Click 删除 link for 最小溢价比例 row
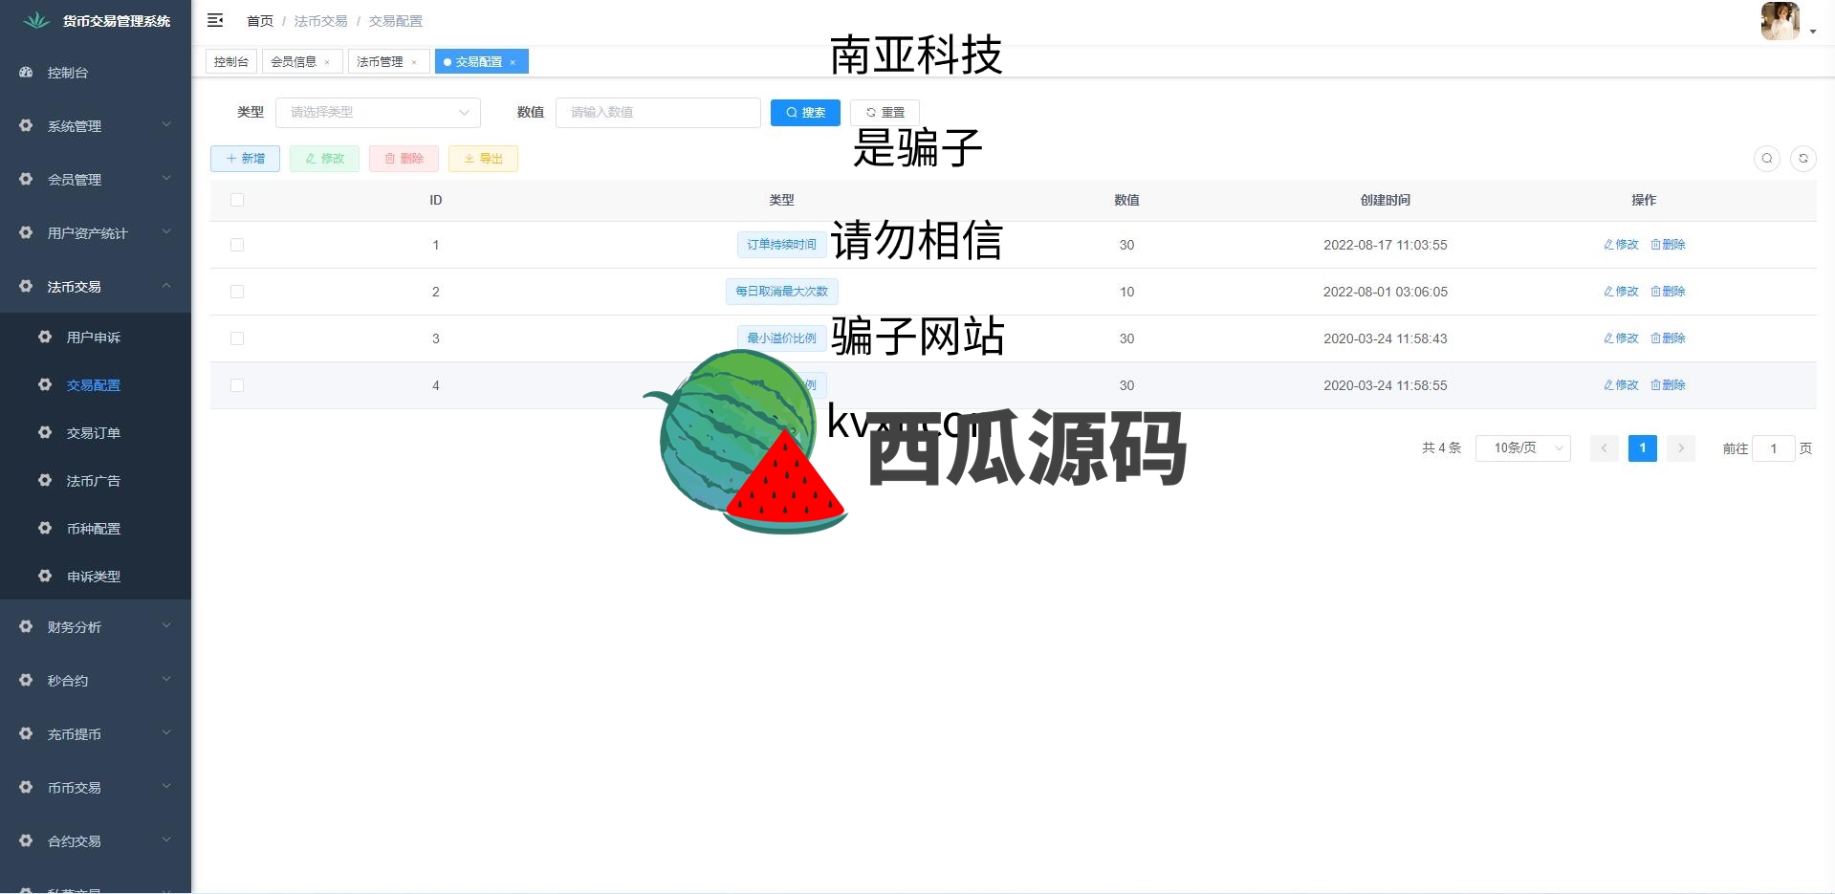 pos(1668,338)
